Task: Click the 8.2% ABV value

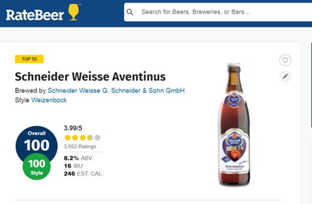Action: click(78, 158)
